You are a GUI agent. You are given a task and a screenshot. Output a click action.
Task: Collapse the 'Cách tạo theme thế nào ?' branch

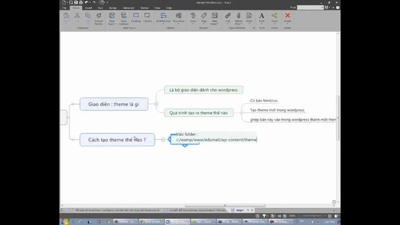[x=162, y=139]
